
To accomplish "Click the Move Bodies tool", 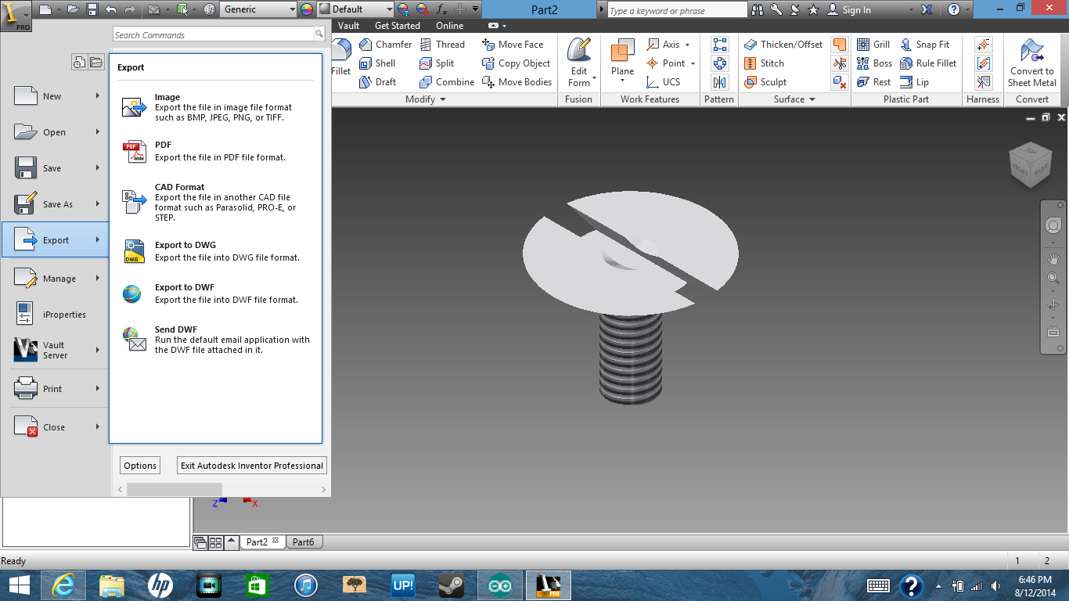I will (x=517, y=82).
